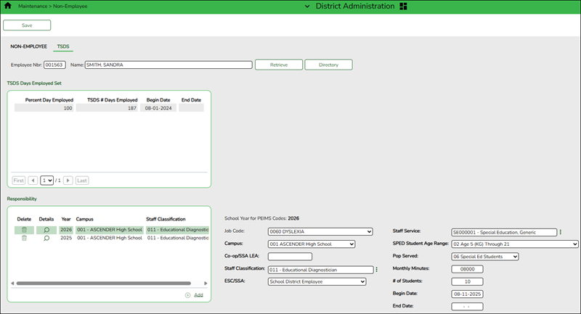The height and width of the screenshot is (314, 581).
Task: Open the SPED Student Age Range dropdown
Action: [x=514, y=244]
